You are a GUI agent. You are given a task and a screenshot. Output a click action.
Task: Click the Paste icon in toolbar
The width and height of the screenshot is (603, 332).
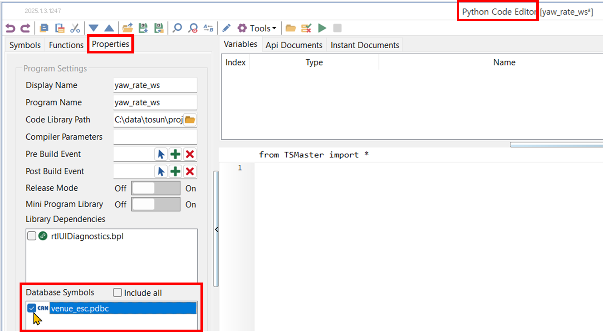click(60, 28)
